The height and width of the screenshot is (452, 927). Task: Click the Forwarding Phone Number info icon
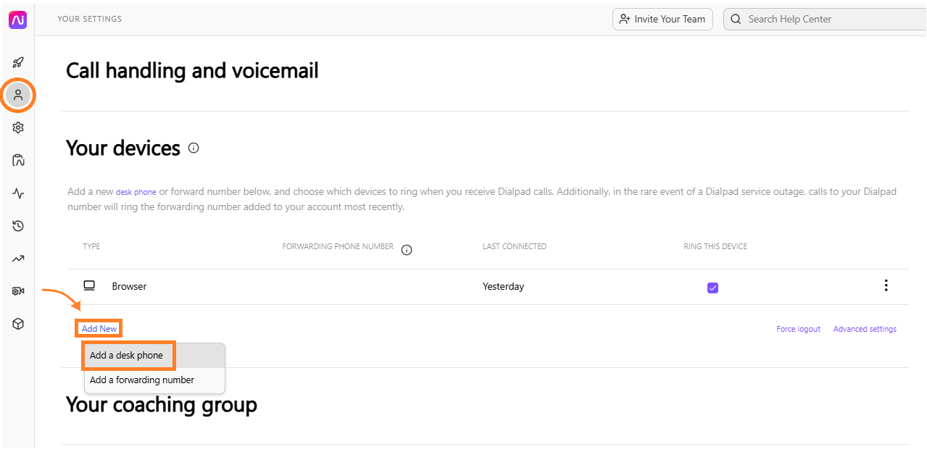click(x=407, y=250)
